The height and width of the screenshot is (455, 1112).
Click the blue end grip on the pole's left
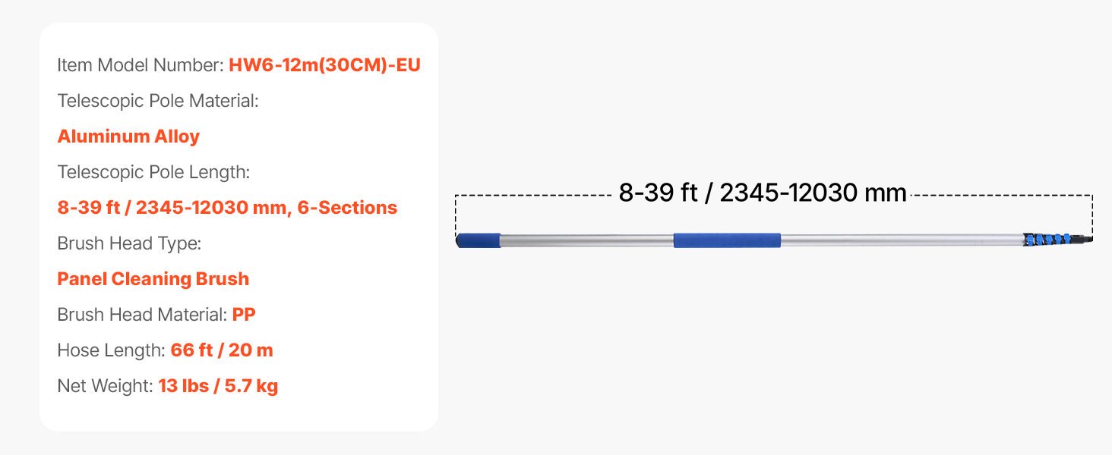479,240
